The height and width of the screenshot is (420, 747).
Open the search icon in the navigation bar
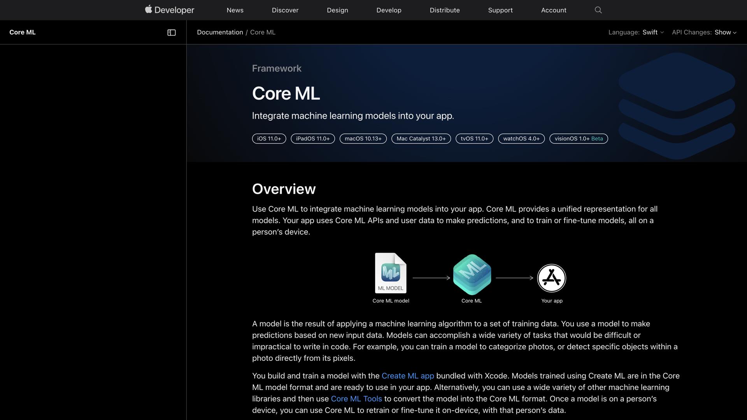(598, 10)
